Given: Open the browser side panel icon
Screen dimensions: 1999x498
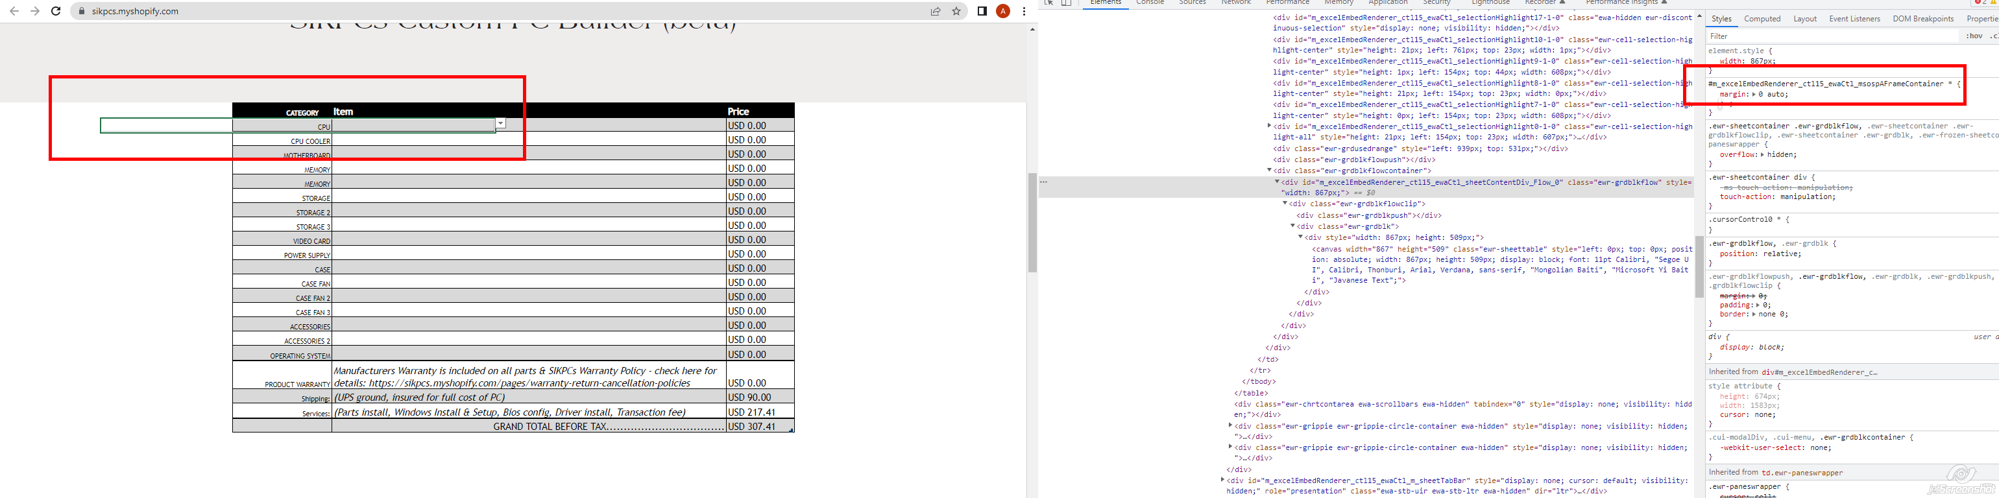Looking at the screenshot, I should pyautogui.click(x=982, y=12).
